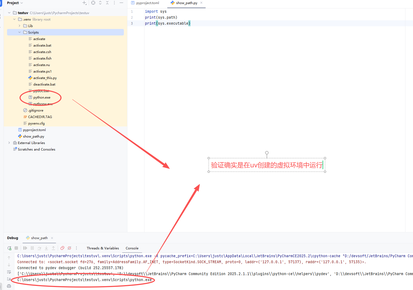Click the Select Opened File target icon
This screenshot has width=413, height=290.
tap(93, 3)
